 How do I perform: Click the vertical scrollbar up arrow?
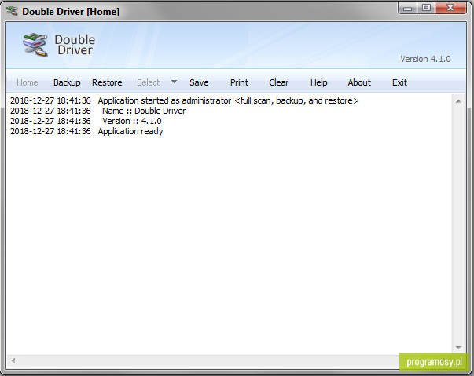click(458, 101)
